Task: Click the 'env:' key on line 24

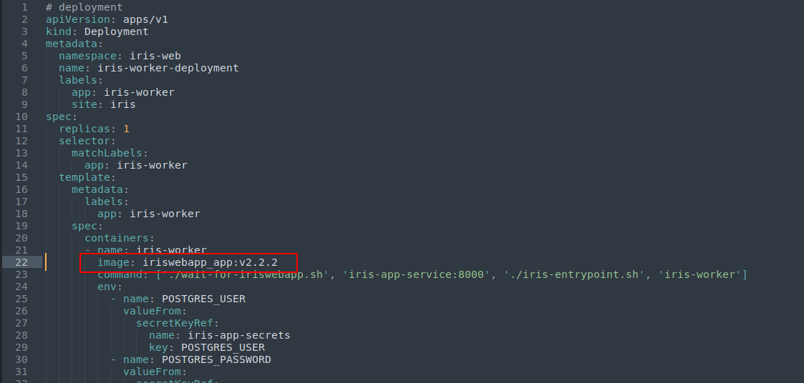Action: click(x=110, y=287)
